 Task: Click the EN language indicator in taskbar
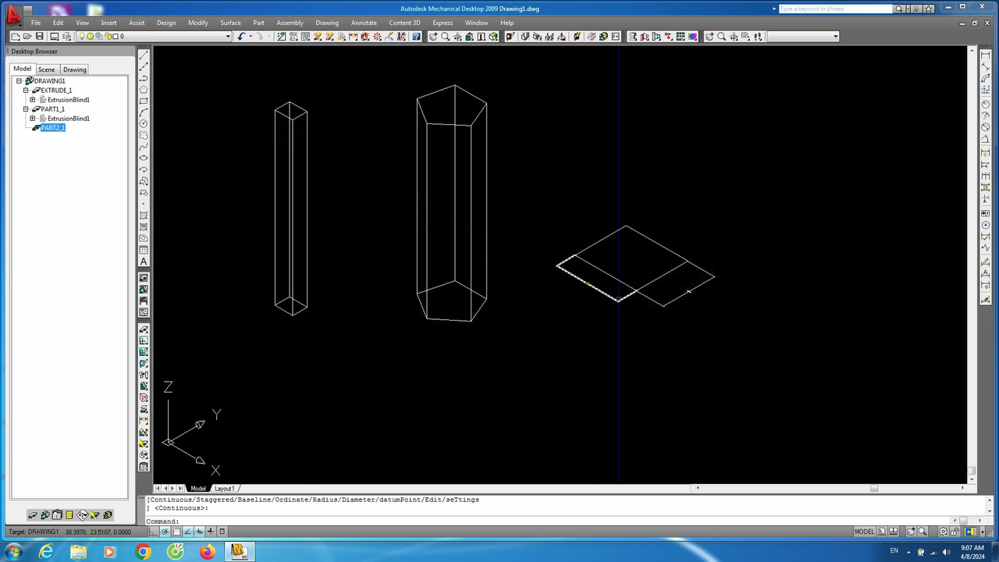pyautogui.click(x=894, y=551)
